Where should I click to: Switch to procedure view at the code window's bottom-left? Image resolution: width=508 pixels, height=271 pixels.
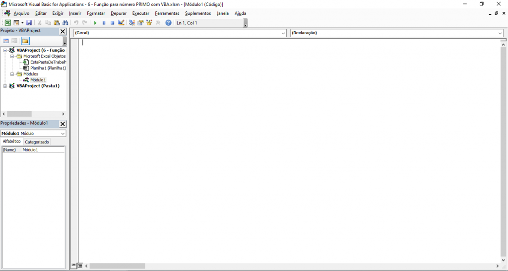coord(73,266)
